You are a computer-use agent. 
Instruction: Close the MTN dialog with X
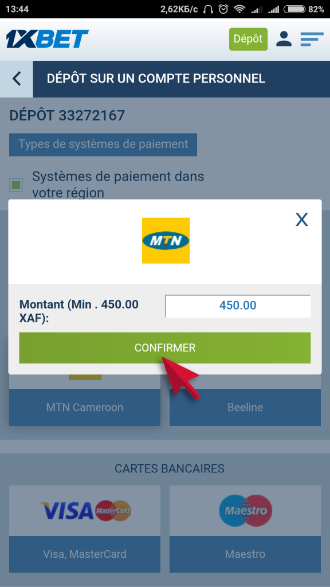tap(302, 220)
